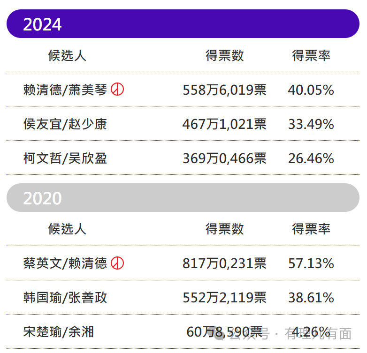Viewport: 367px width, 353px height.
Task: Click the 57.13% vote share value
Action: point(311,263)
